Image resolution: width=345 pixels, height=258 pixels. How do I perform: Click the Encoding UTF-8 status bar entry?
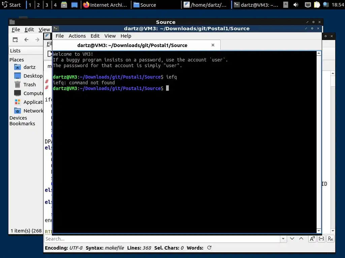click(64, 248)
